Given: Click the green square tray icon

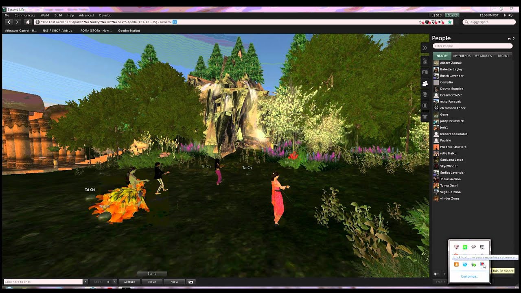Looking at the screenshot, I should click(x=465, y=247).
